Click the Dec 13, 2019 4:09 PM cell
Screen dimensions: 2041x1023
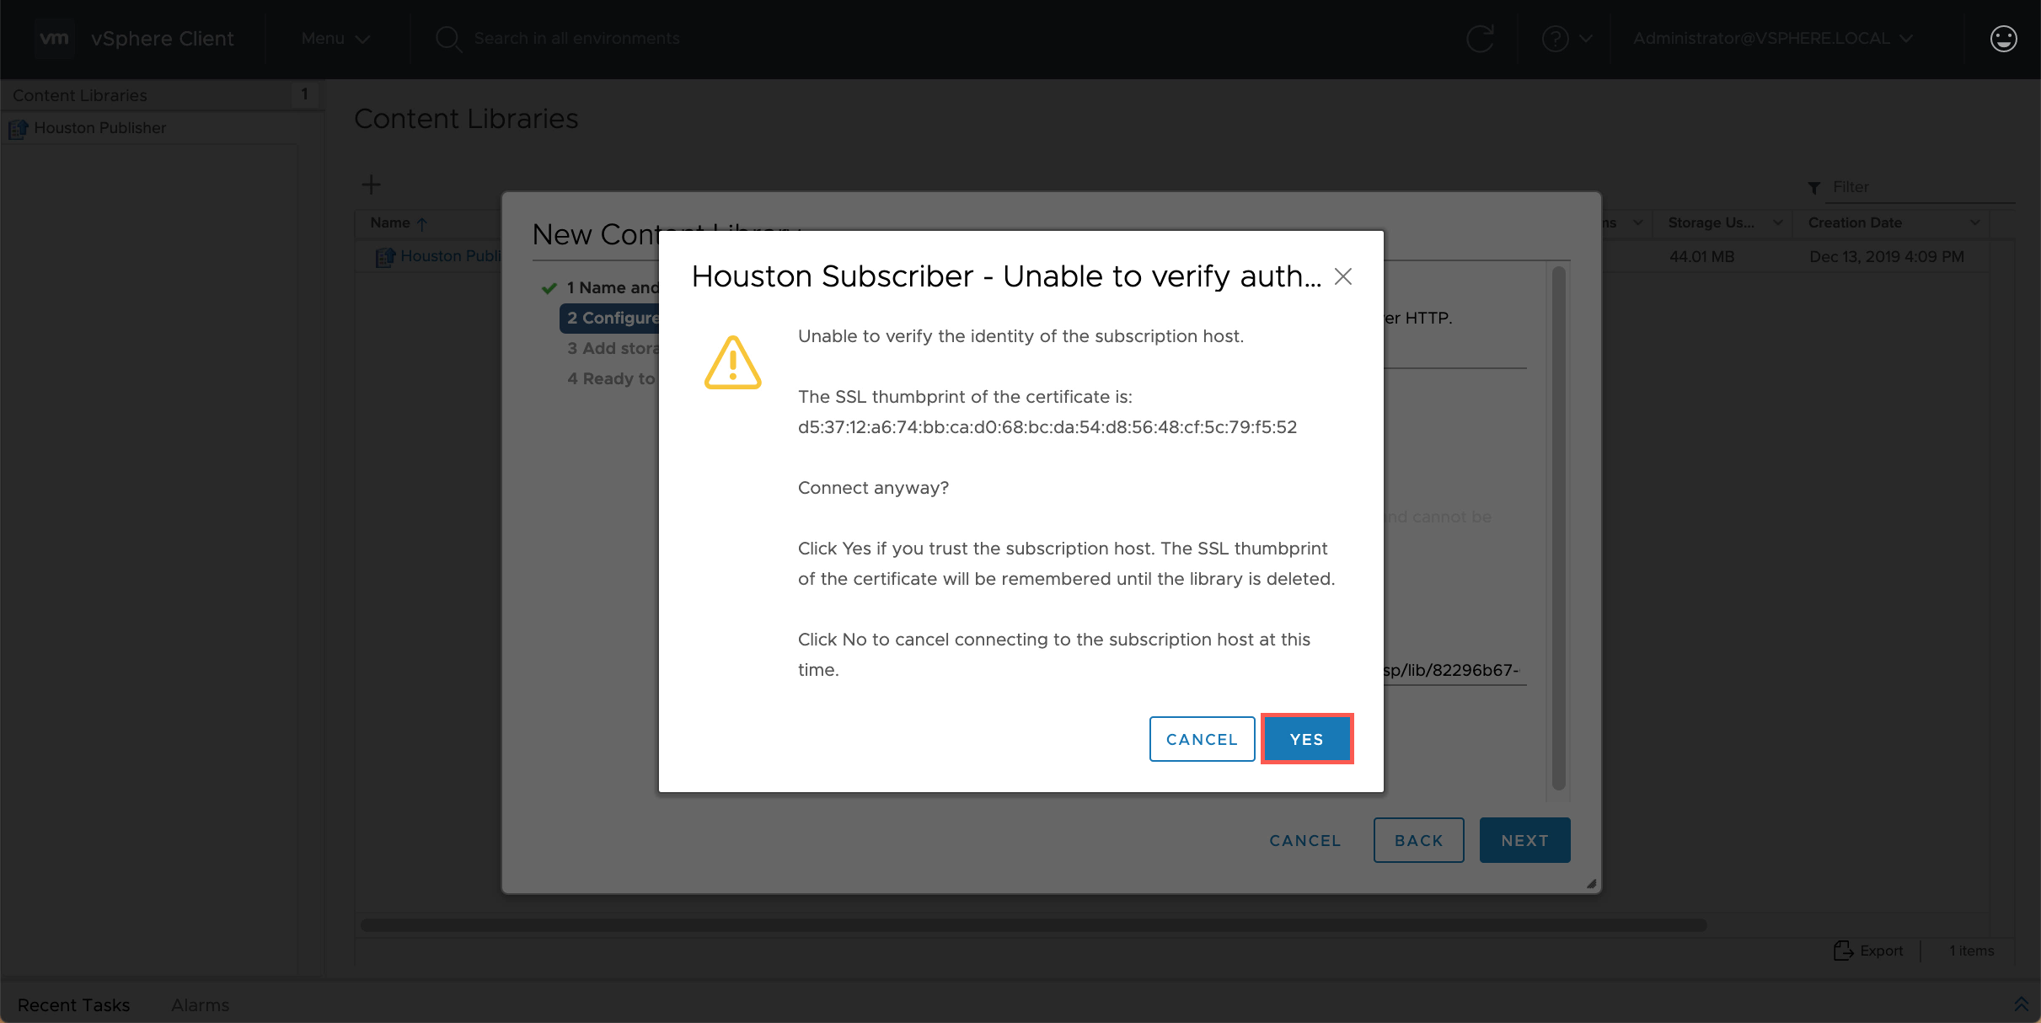pos(1887,257)
